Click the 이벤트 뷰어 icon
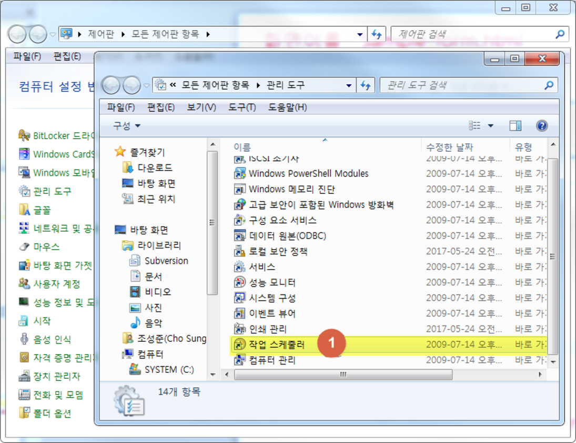This screenshot has height=443, width=576. [x=240, y=313]
